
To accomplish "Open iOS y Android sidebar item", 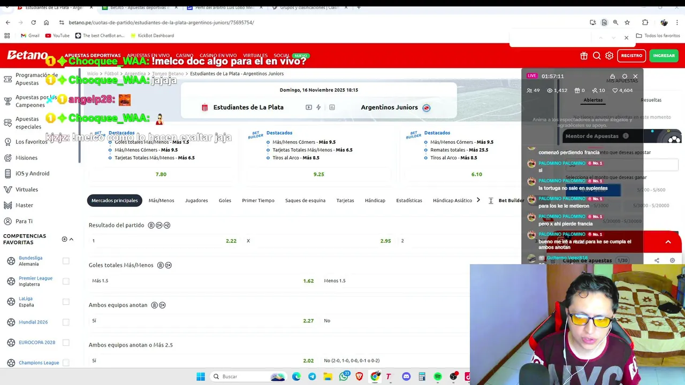I will pyautogui.click(x=26, y=173).
